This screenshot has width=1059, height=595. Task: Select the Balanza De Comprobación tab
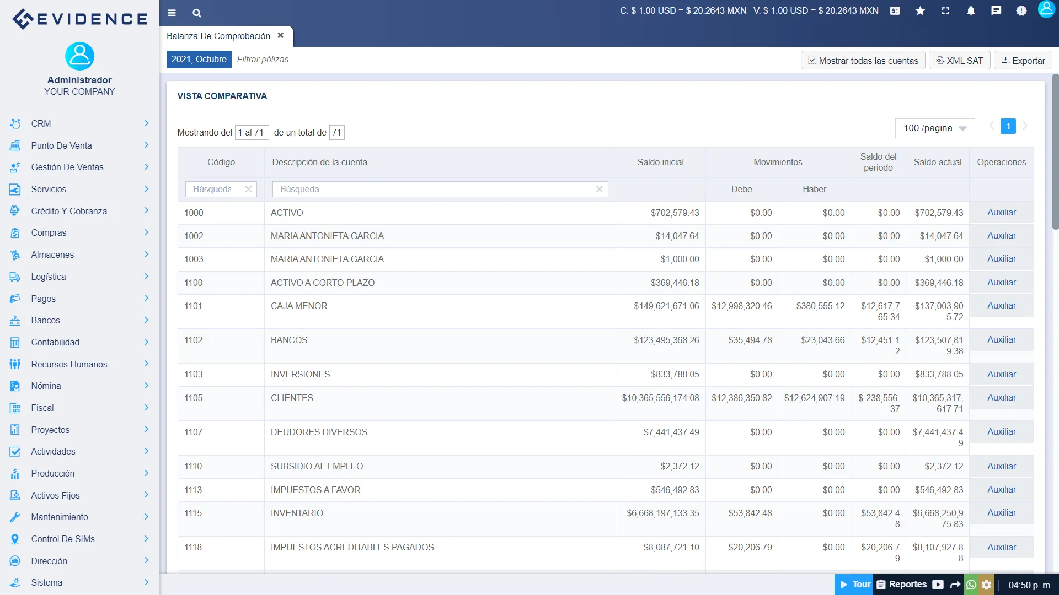click(x=218, y=36)
